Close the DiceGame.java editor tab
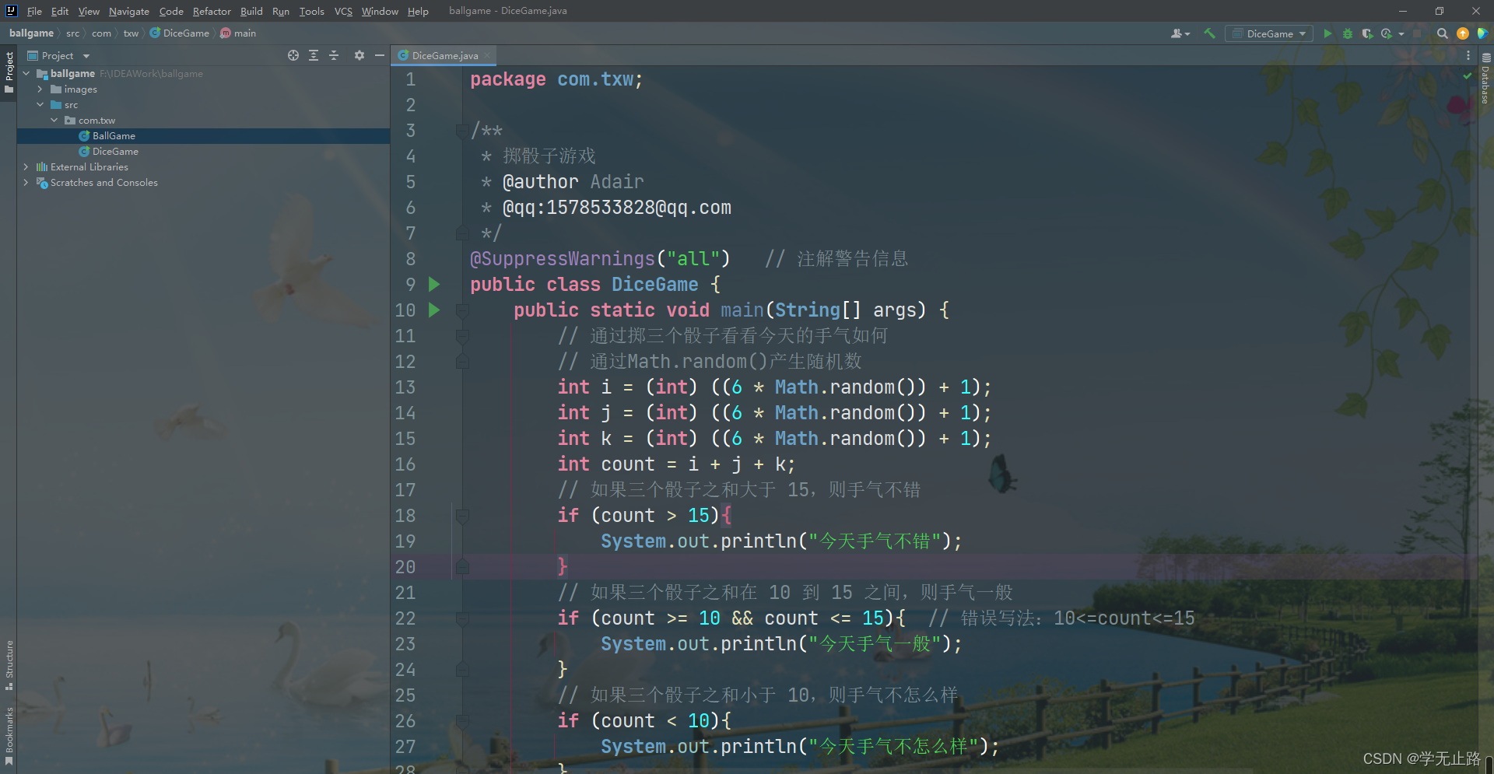 (487, 55)
